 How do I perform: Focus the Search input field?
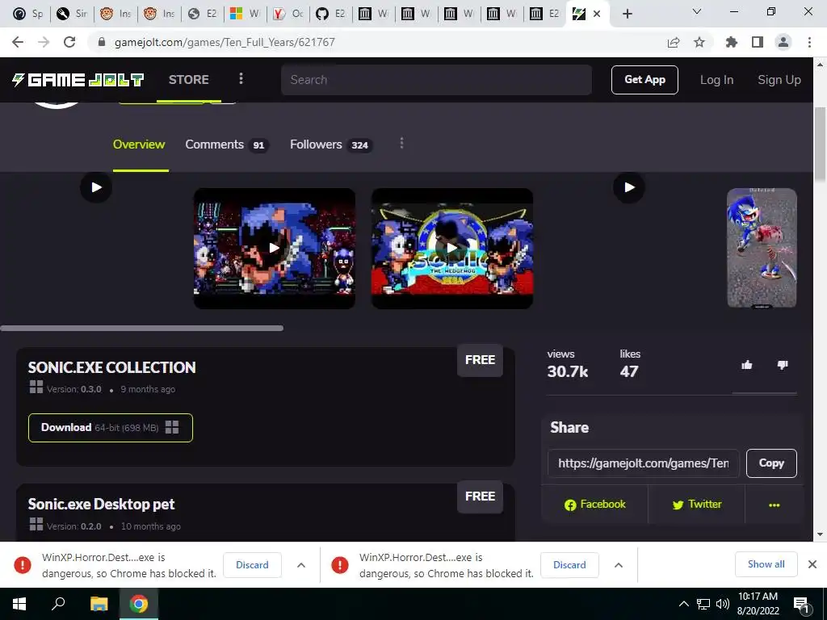pyautogui.click(x=436, y=80)
